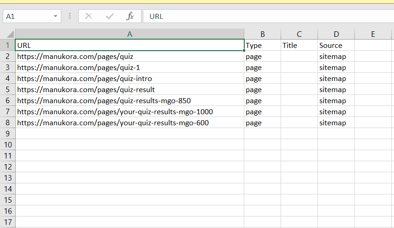Select cell with pages/quiz-intro URL
This screenshot has height=228, width=394.
129,78
